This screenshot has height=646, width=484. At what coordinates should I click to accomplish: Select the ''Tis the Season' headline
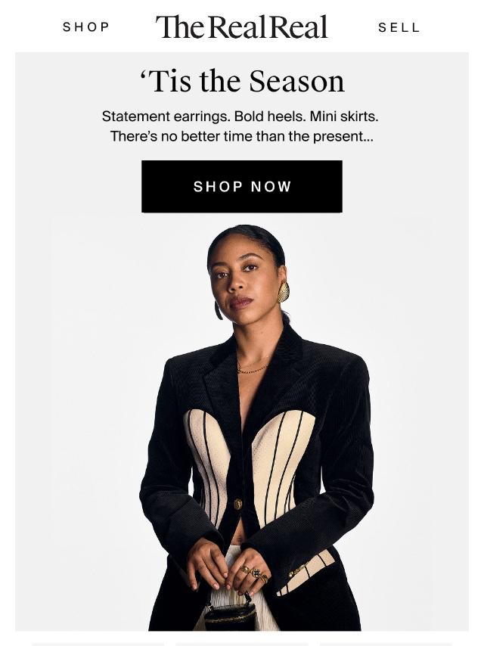[242, 81]
